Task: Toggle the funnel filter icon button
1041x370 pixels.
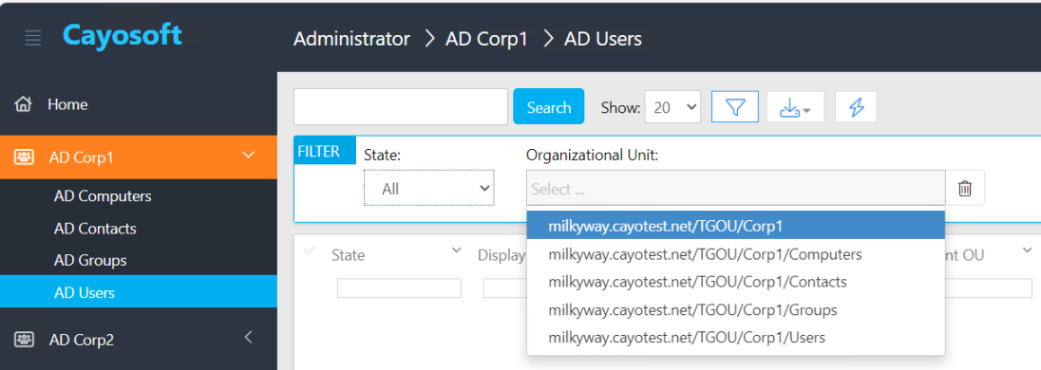Action: 735,107
